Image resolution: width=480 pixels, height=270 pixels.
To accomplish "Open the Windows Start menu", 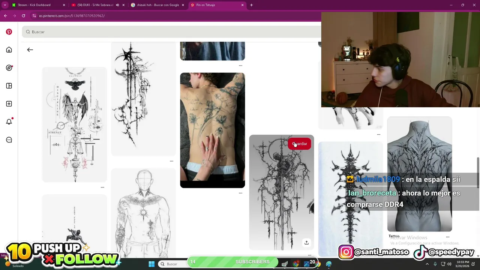I will 151,264.
